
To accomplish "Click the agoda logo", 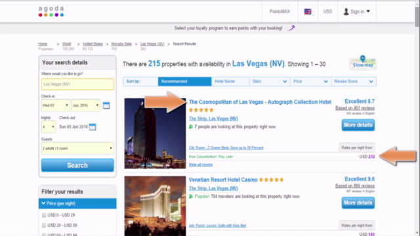I will click(x=51, y=12).
